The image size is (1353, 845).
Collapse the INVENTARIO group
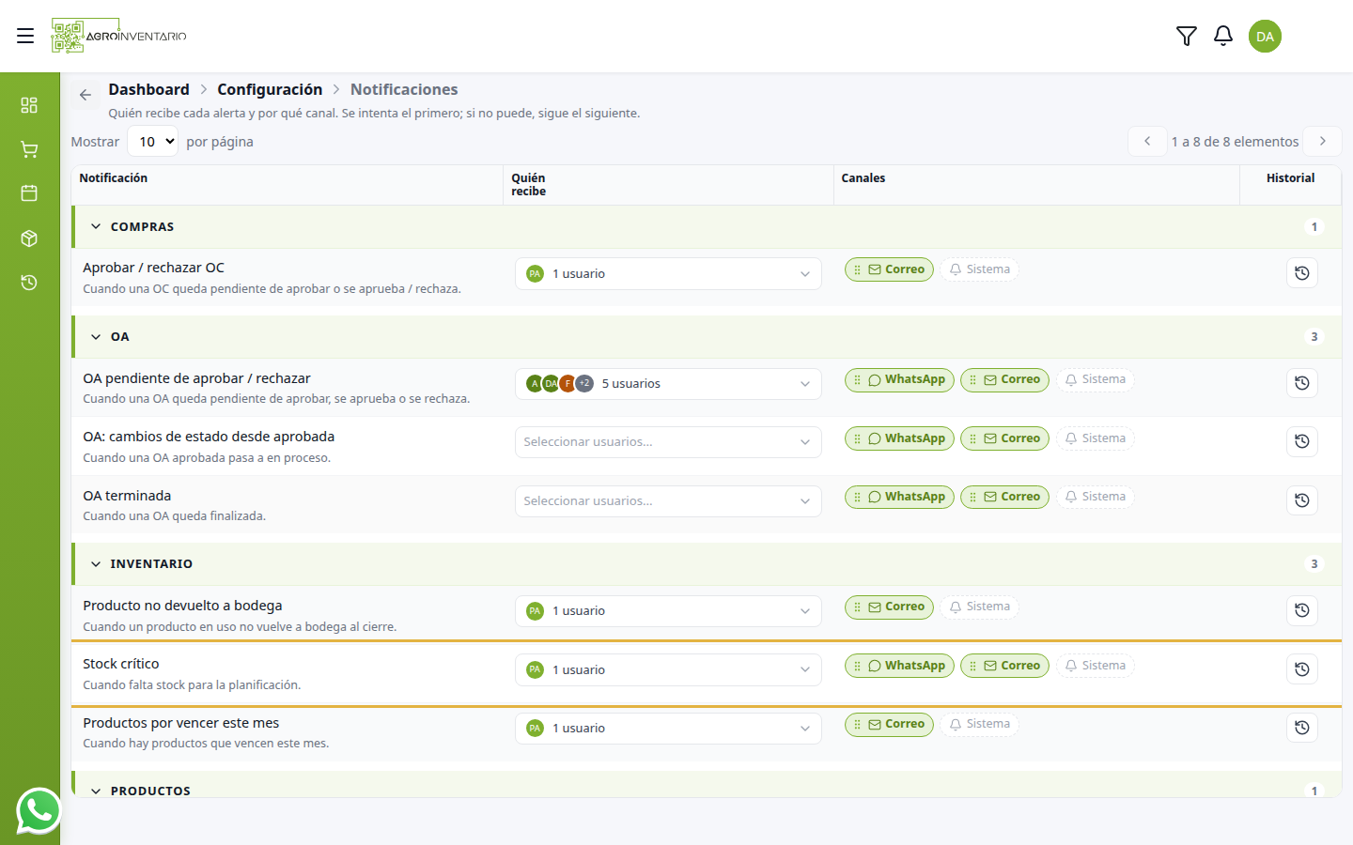96,563
